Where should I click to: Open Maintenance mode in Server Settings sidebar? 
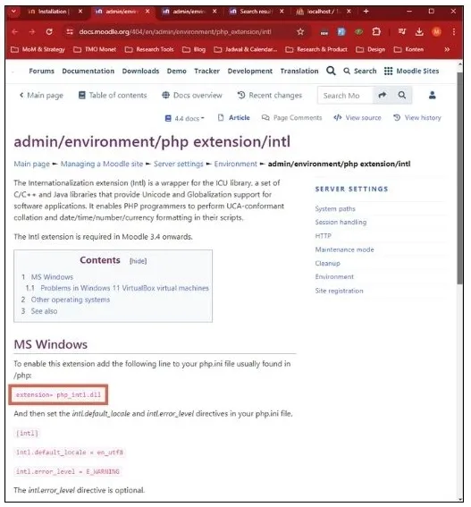[x=344, y=249]
